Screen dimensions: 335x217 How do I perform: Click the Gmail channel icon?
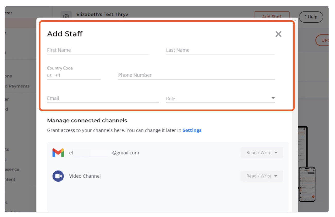(58, 153)
